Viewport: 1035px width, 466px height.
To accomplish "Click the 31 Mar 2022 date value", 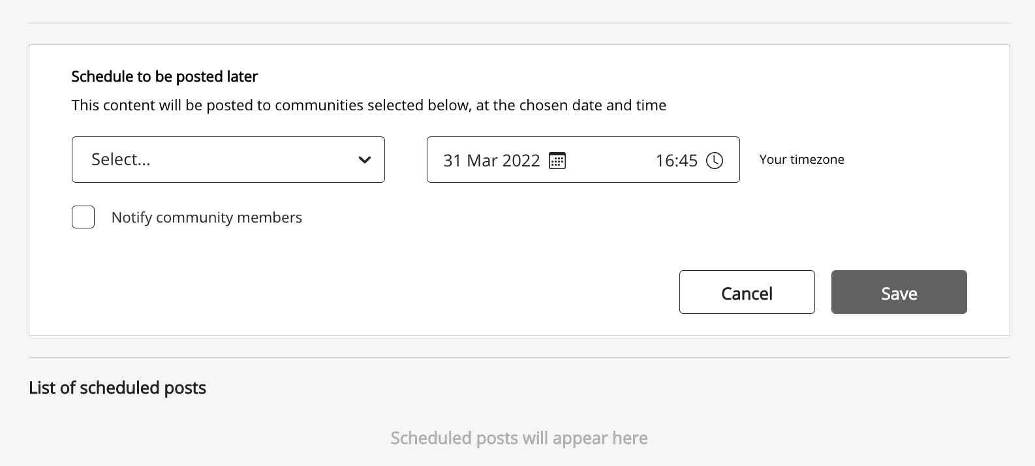I will click(x=491, y=160).
